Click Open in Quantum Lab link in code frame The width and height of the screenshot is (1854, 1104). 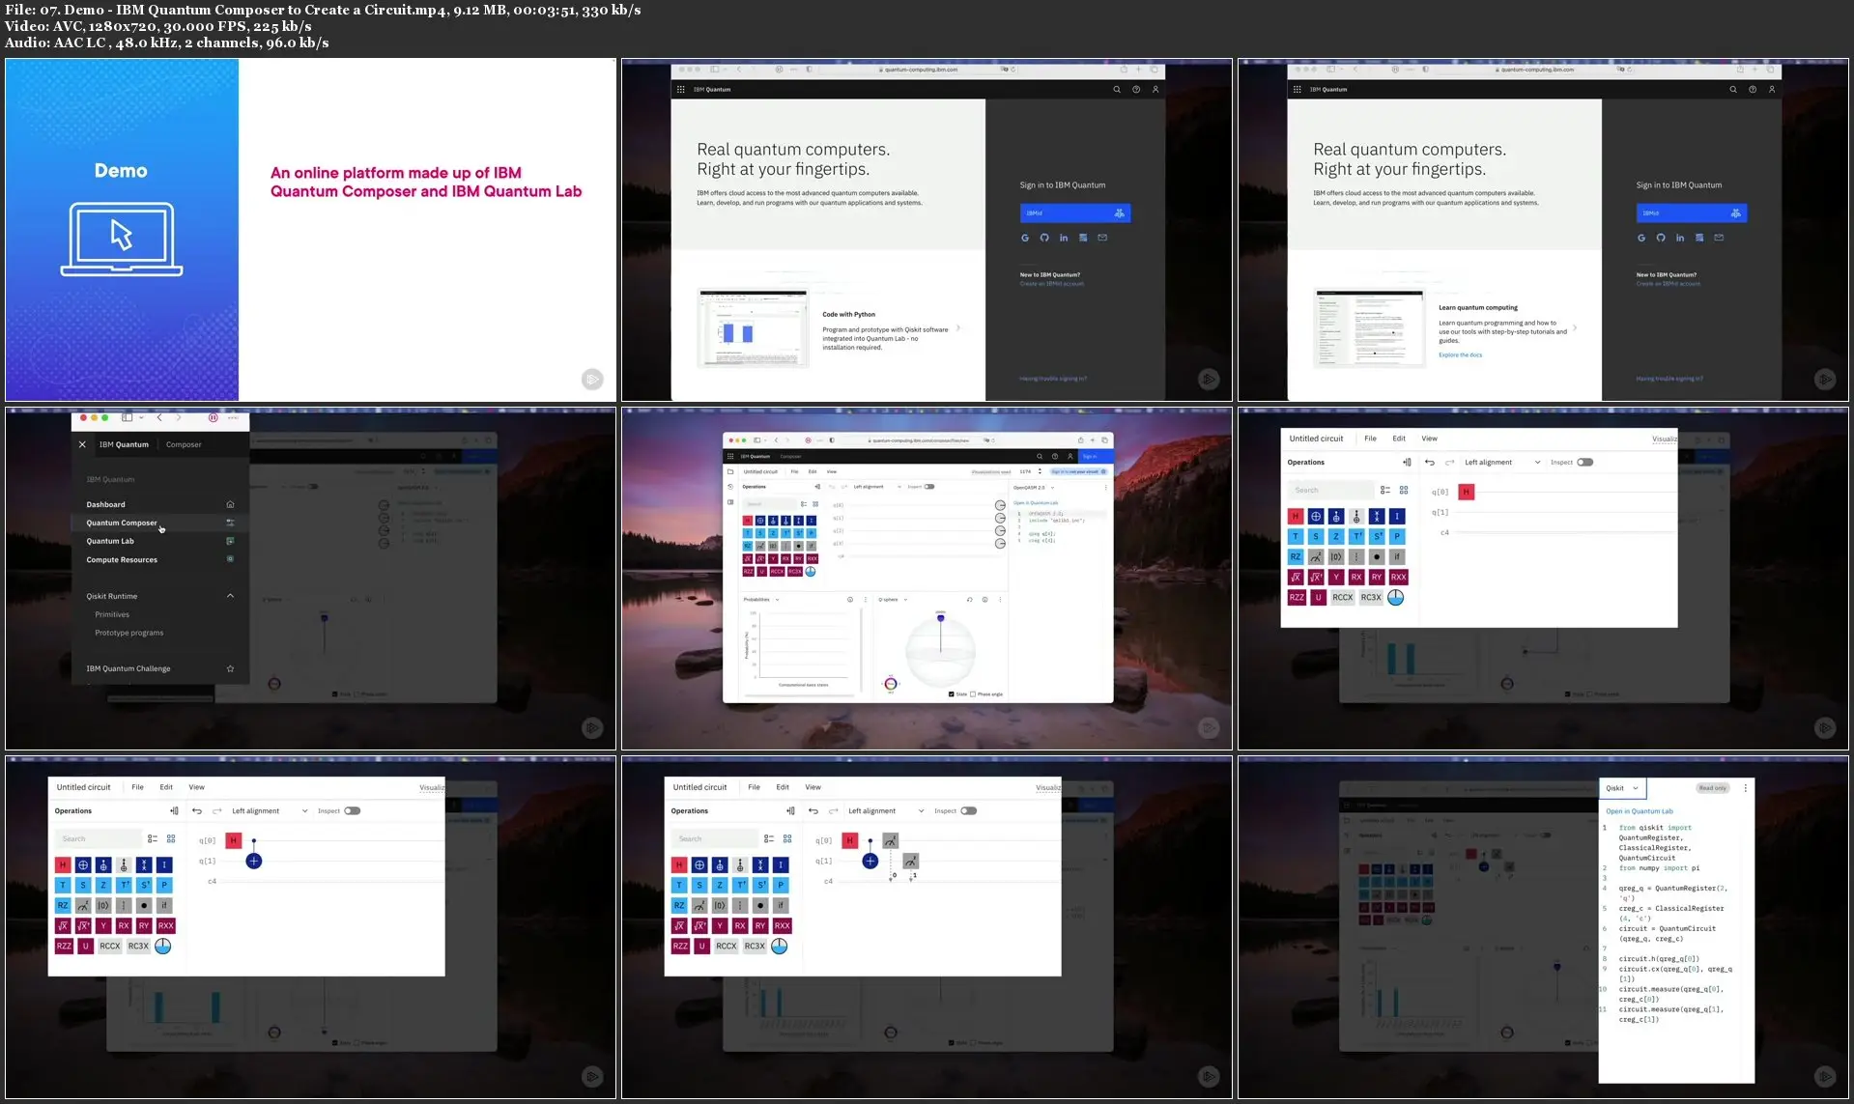click(x=1640, y=811)
